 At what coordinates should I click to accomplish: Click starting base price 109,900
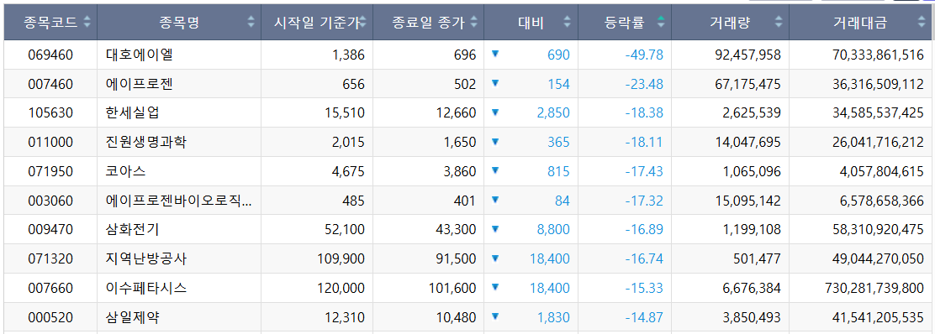pos(341,259)
